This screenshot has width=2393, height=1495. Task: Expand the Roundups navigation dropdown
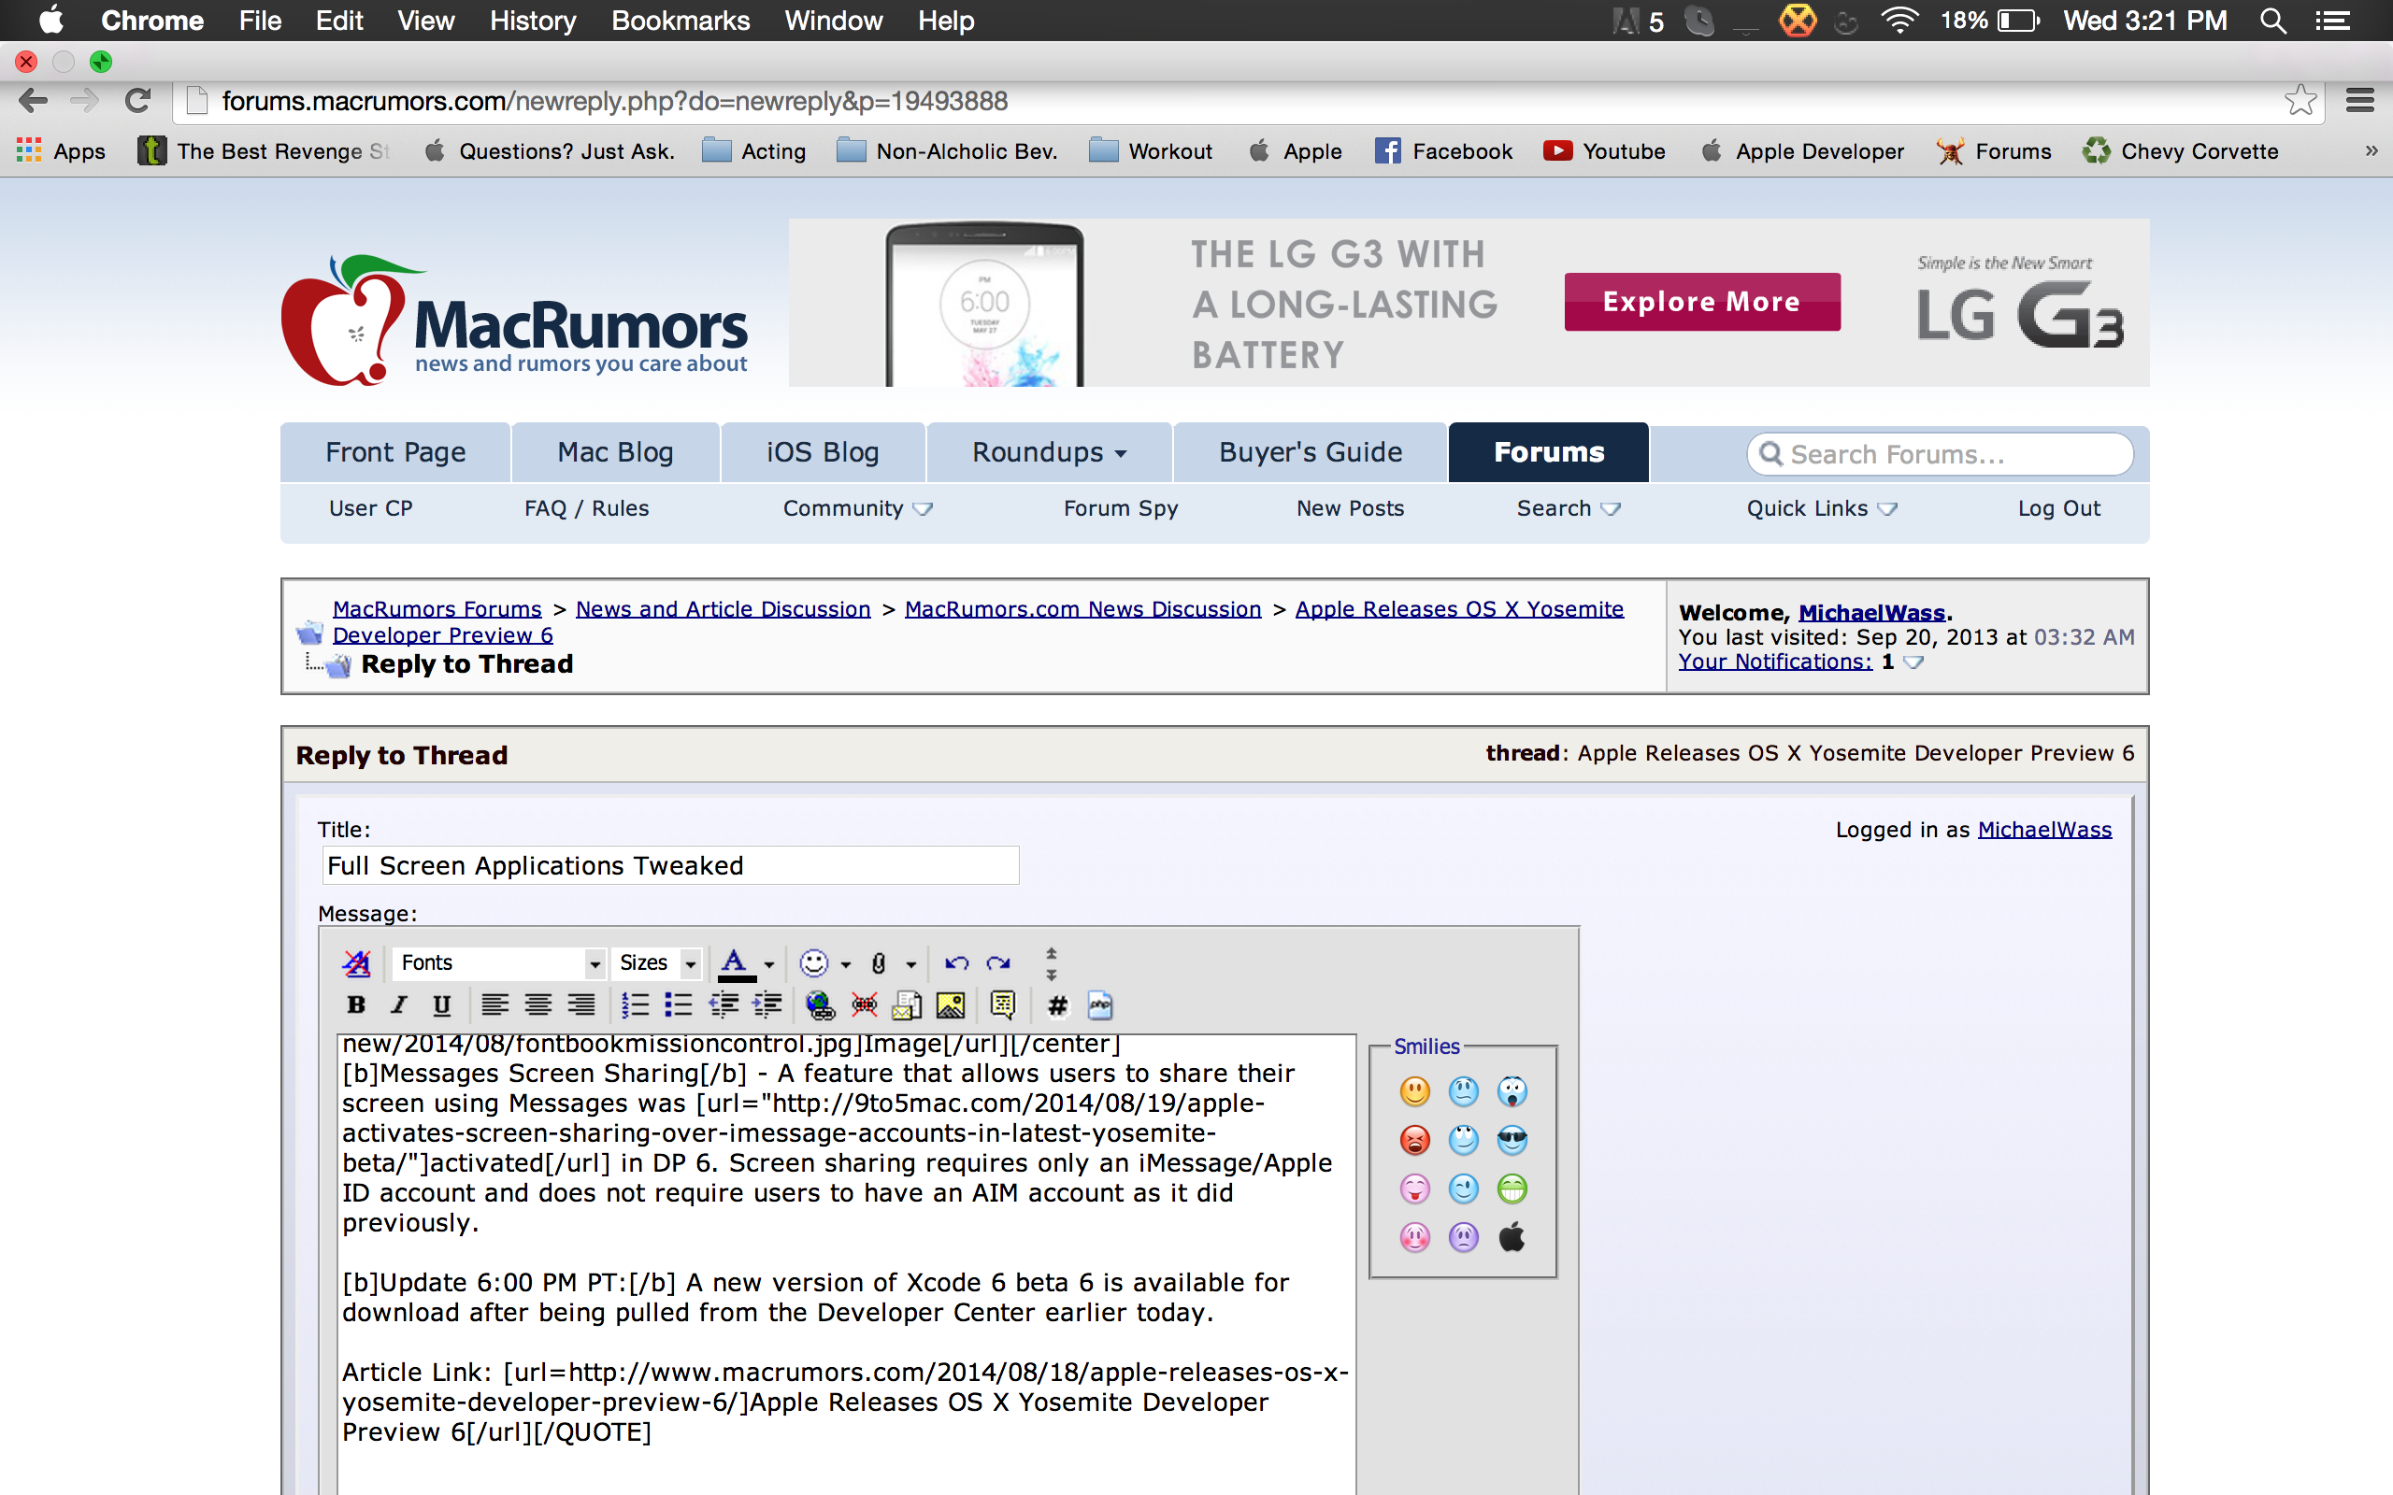1048,453
